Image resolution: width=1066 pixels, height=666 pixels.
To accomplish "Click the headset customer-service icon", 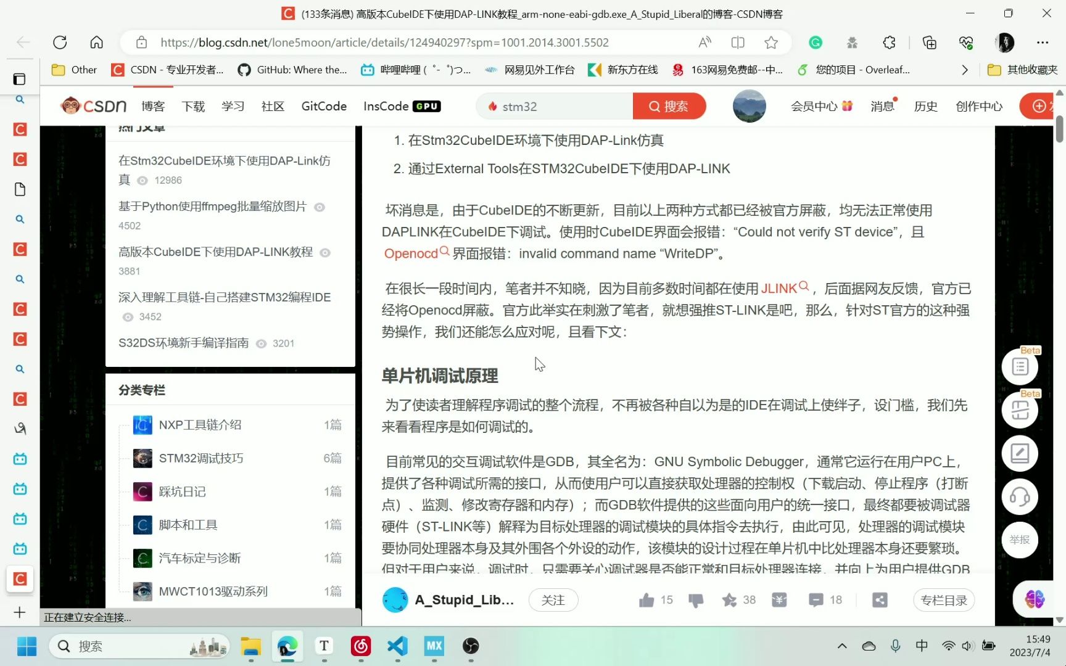I will coord(1019,496).
